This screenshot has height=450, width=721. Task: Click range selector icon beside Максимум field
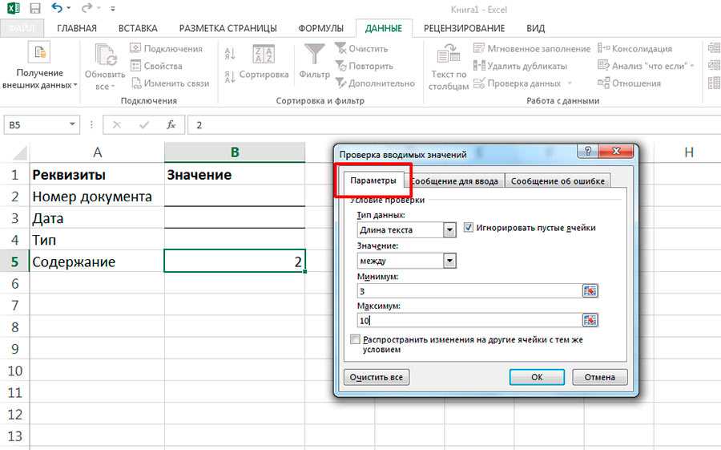[590, 320]
